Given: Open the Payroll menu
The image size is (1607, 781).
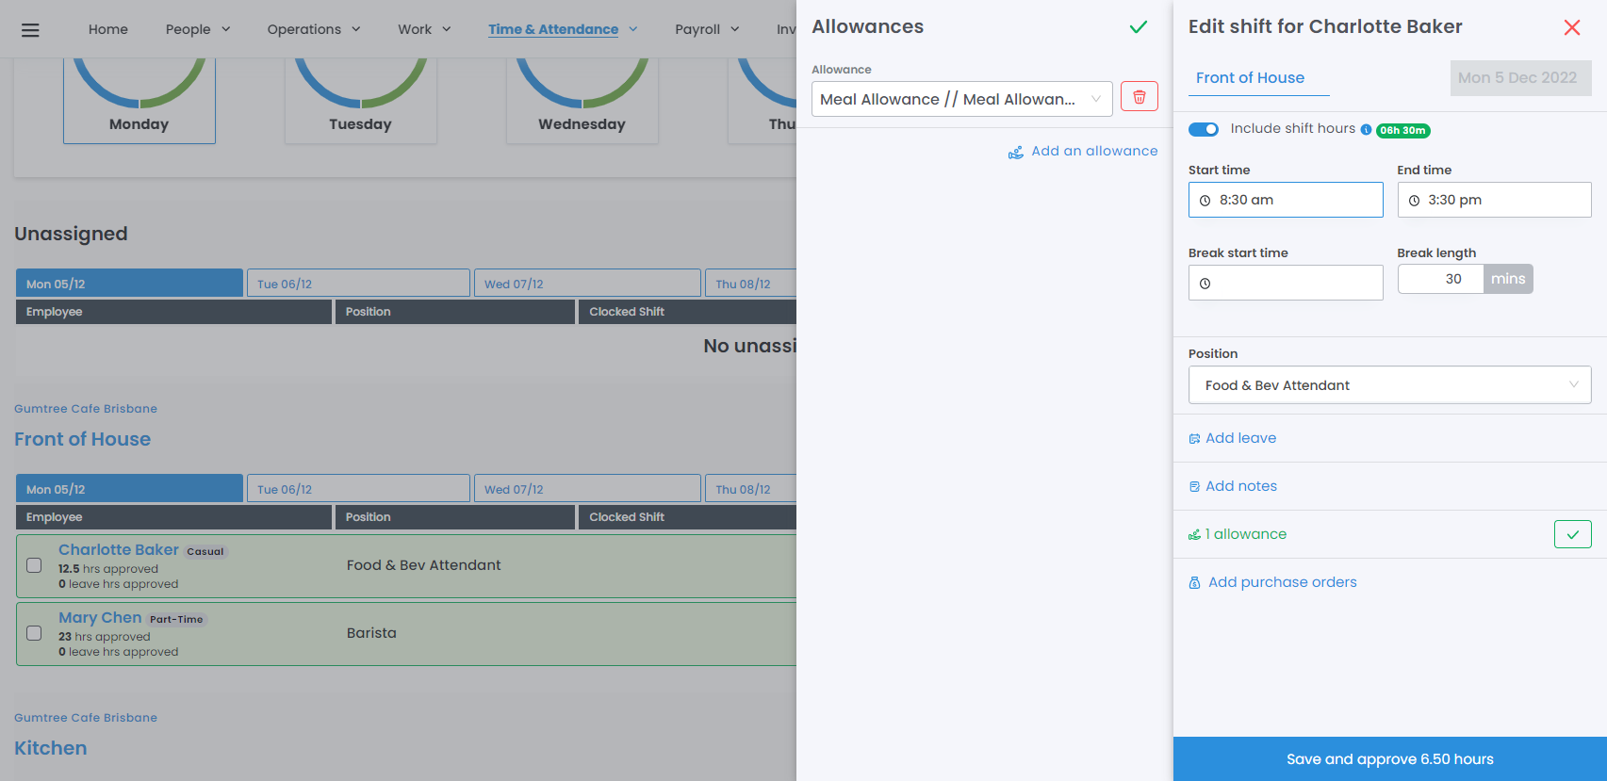Looking at the screenshot, I should tap(707, 29).
